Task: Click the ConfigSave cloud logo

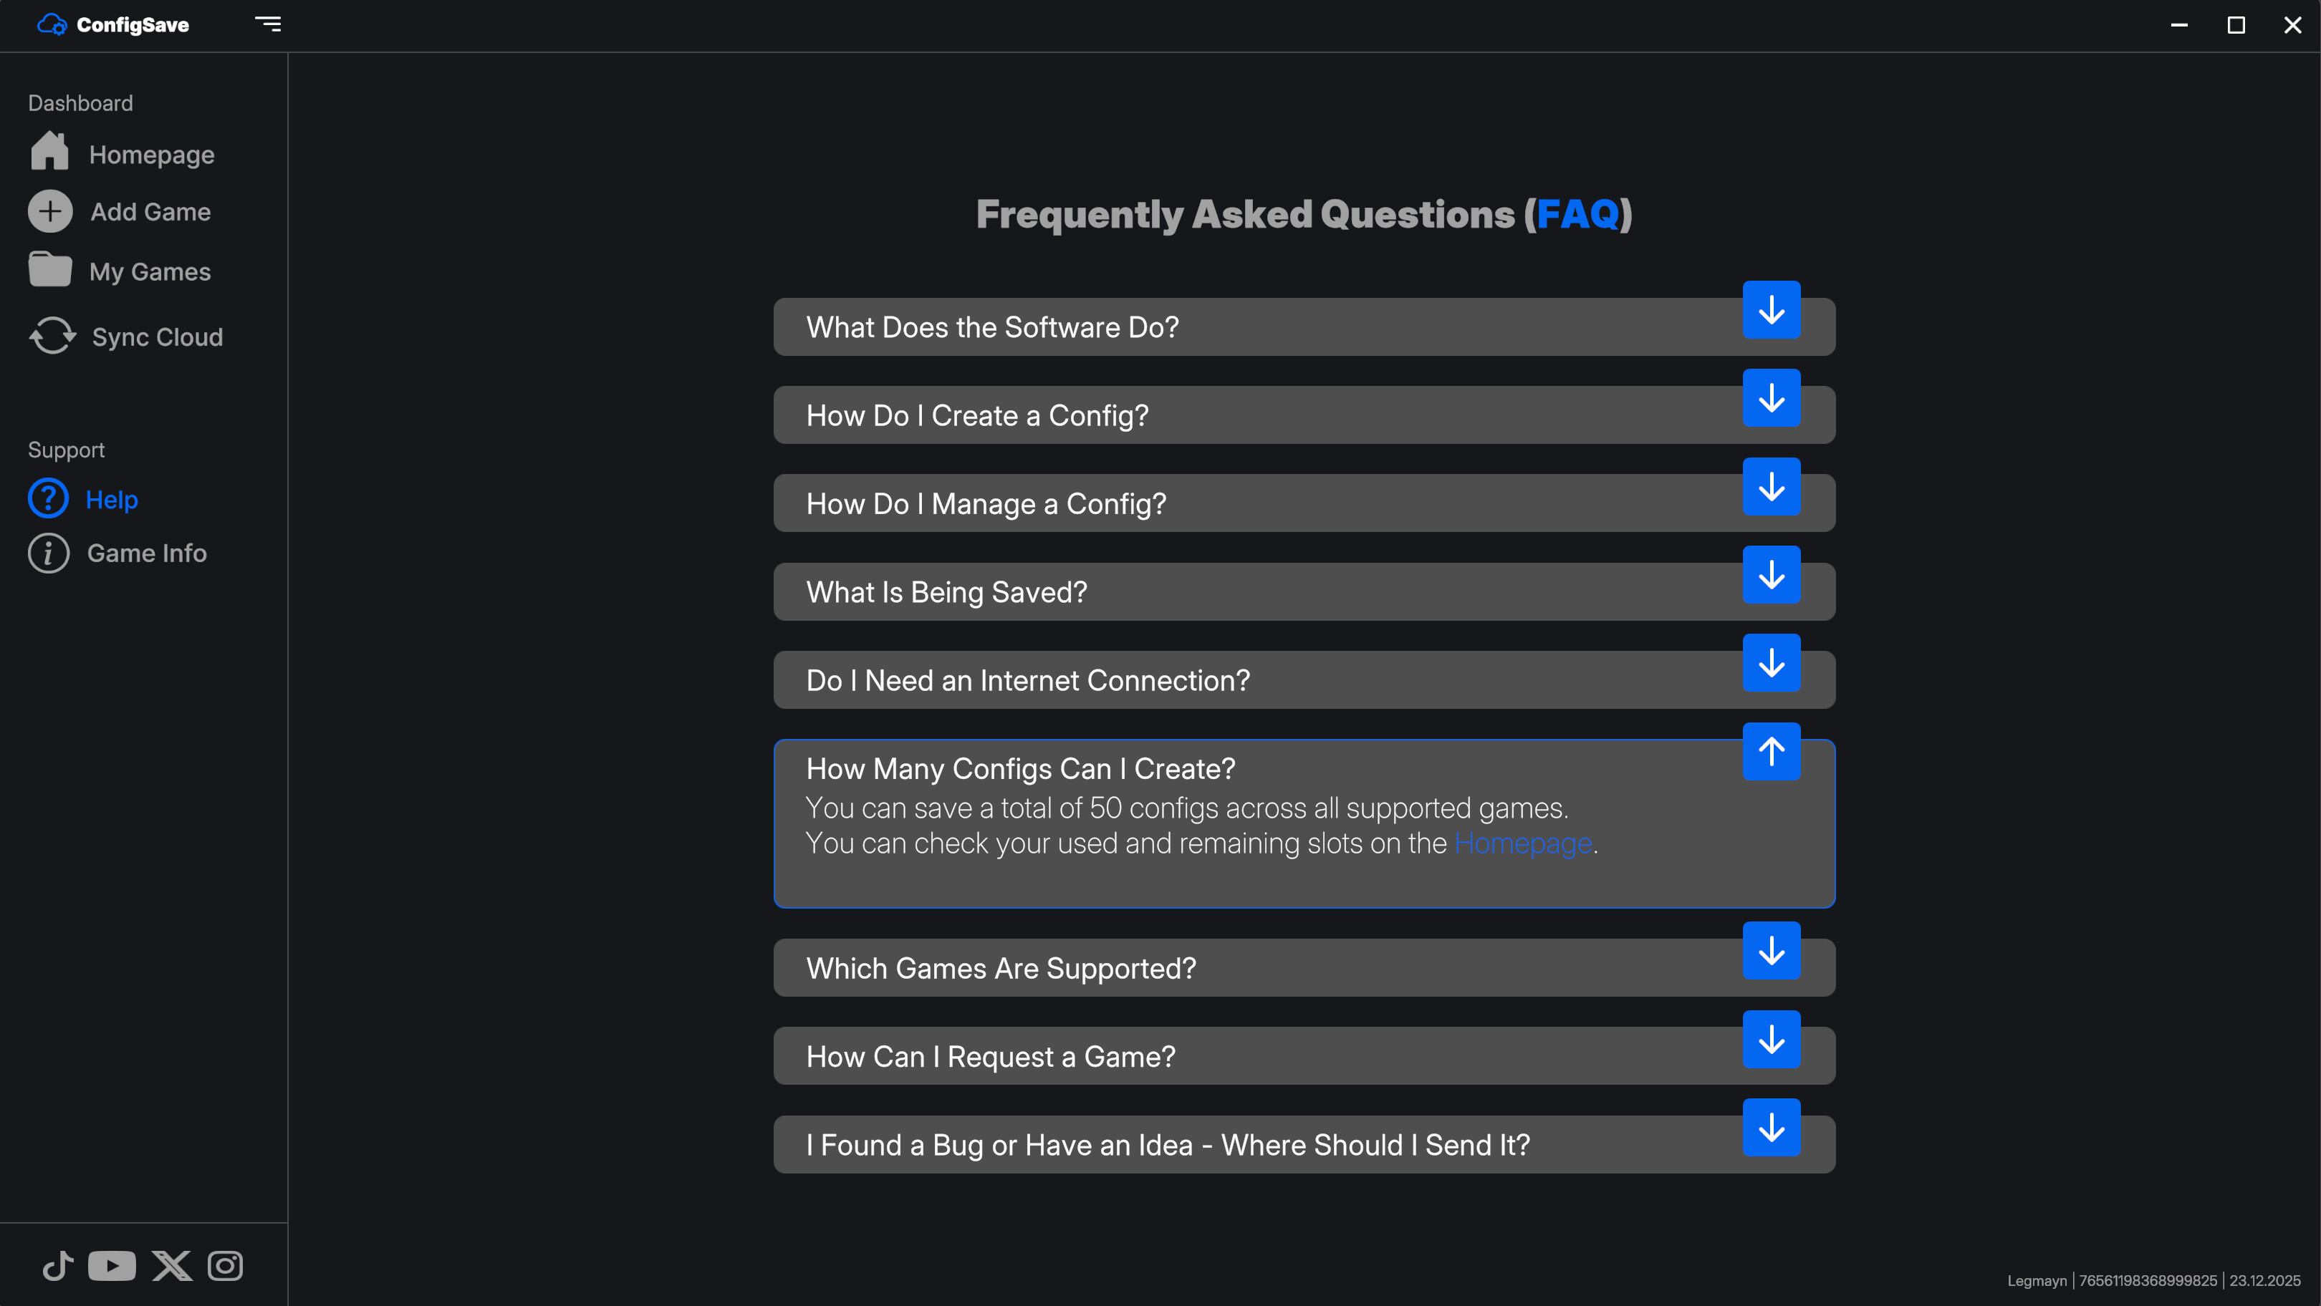Action: [52, 24]
